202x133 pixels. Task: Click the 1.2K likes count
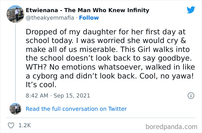coord(25,125)
